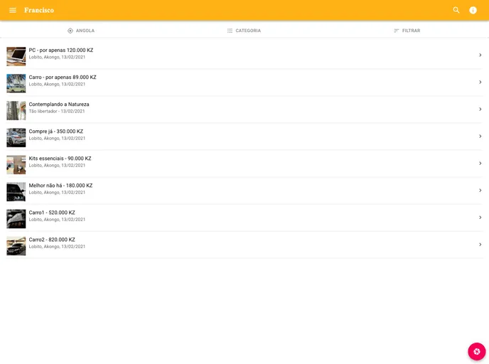Viewport: 489px width, 364px height.
Task: Click the filter lines icon
Action: point(397,31)
